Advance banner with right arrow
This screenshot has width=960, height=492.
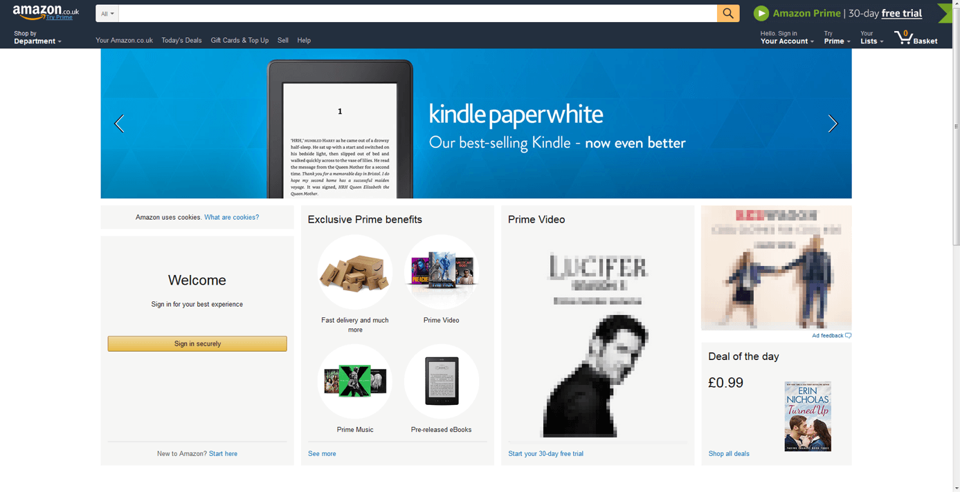click(833, 124)
